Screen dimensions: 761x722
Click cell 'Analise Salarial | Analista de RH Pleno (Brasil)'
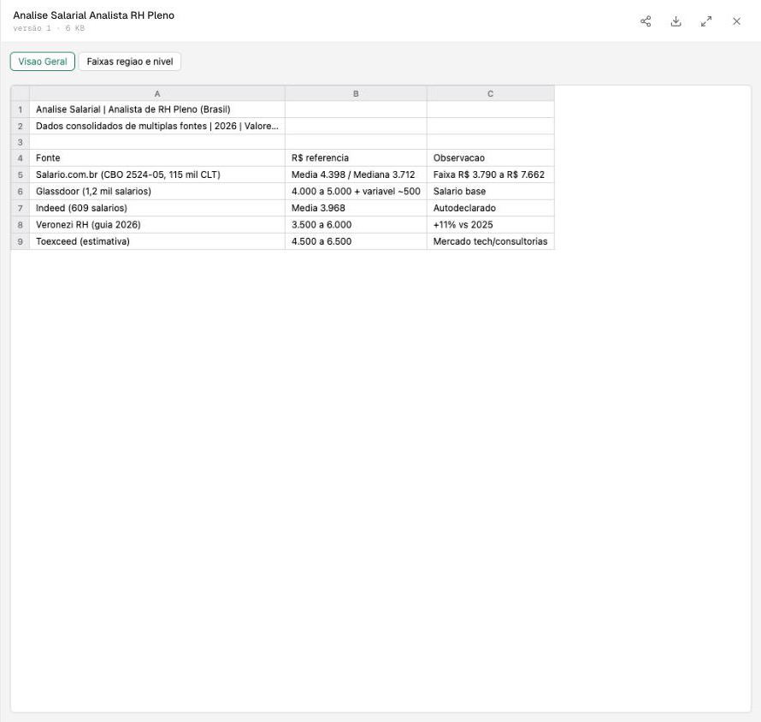(x=157, y=109)
